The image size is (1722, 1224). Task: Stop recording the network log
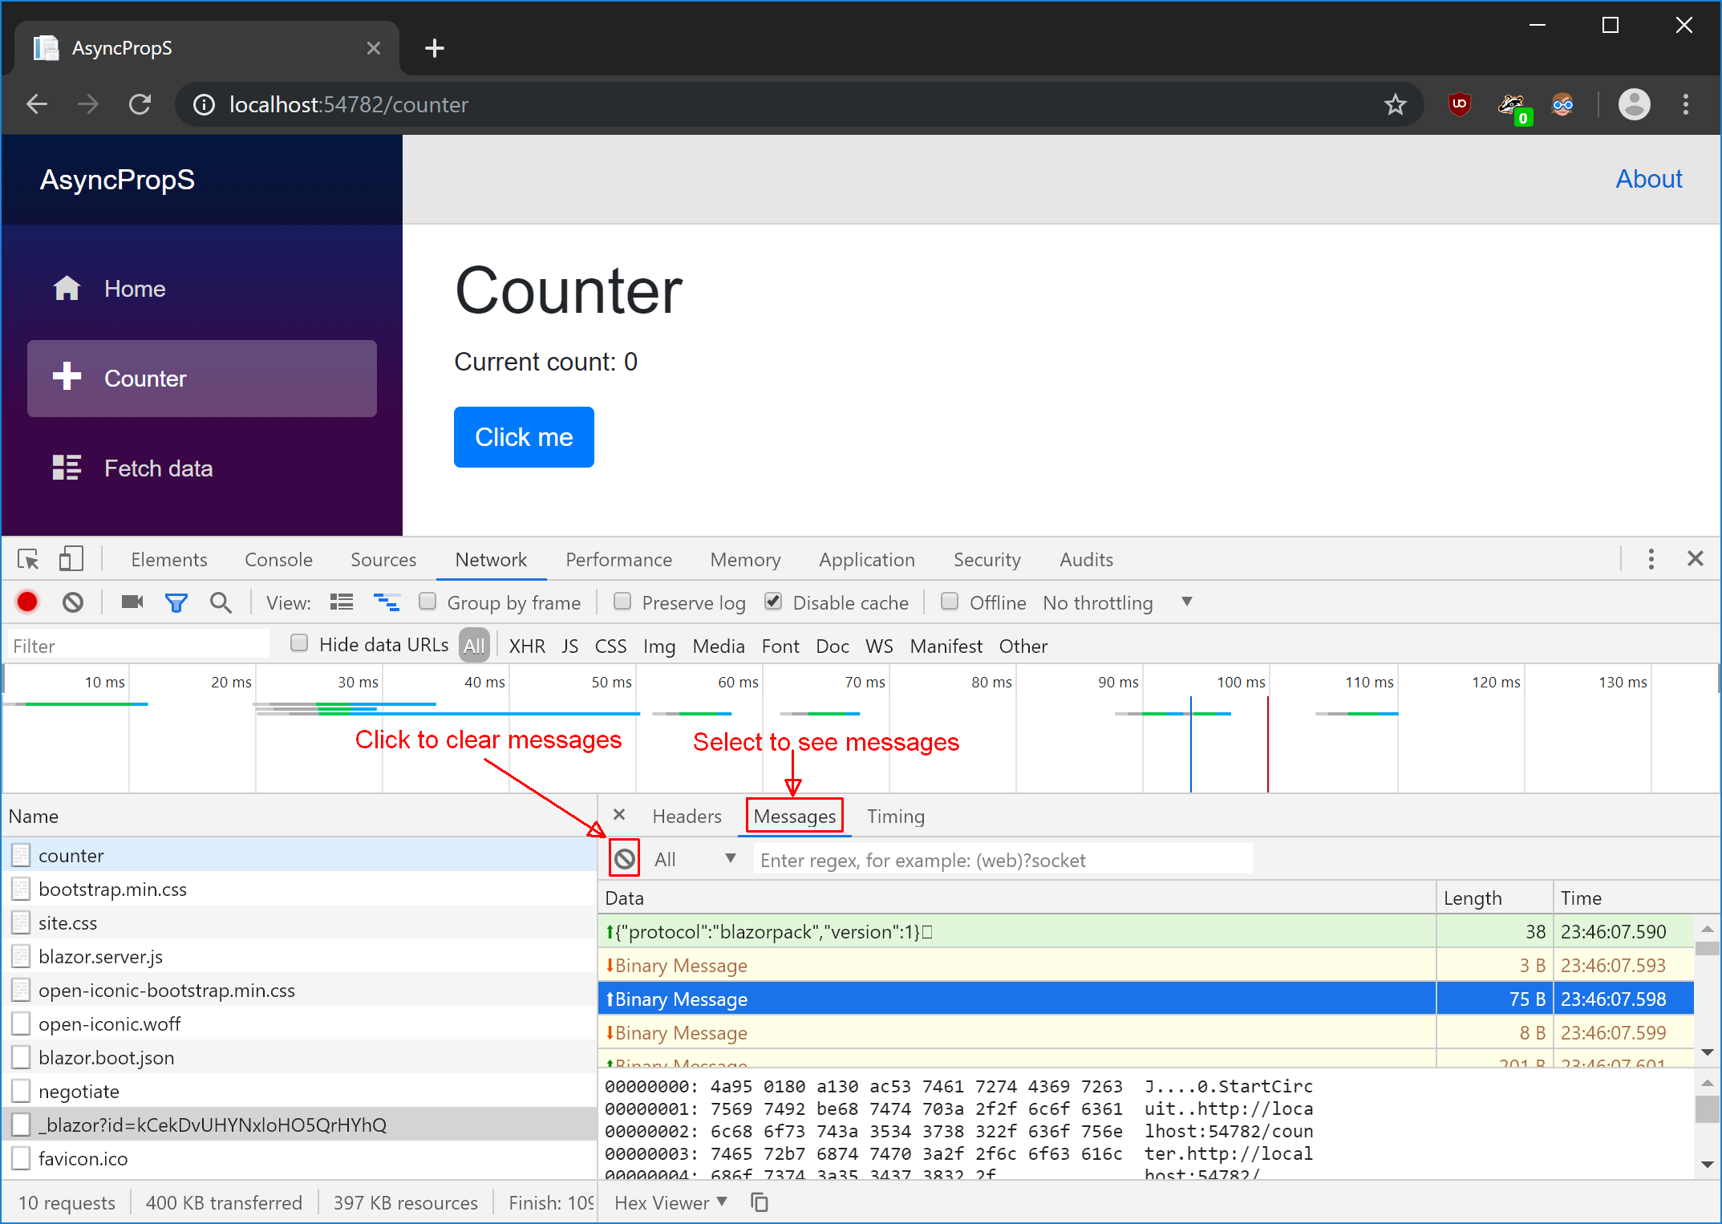tap(26, 602)
